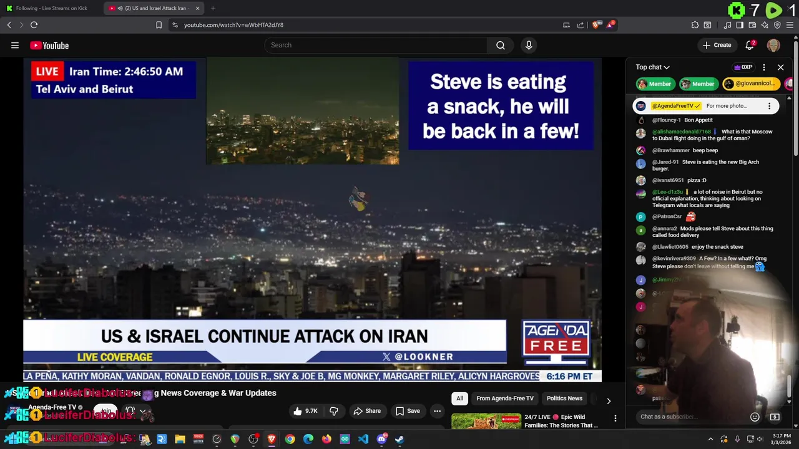Start voice search with the microphone
Image resolution: width=799 pixels, height=449 pixels.
pyautogui.click(x=529, y=45)
